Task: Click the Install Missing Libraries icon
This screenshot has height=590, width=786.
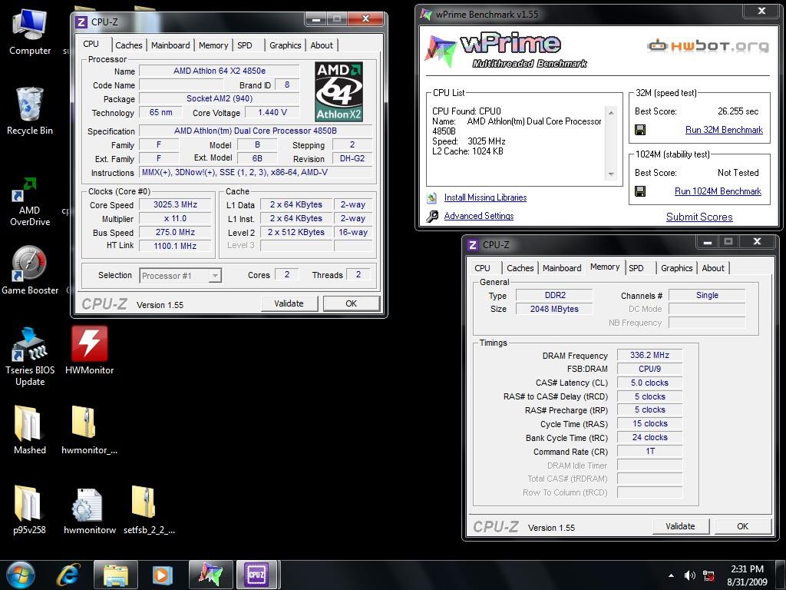Action: (431, 197)
